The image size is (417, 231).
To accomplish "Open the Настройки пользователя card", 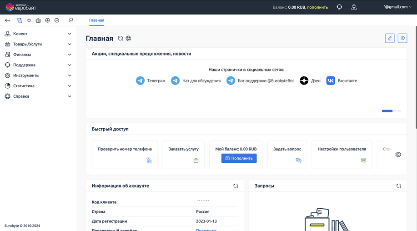I will pos(342,155).
